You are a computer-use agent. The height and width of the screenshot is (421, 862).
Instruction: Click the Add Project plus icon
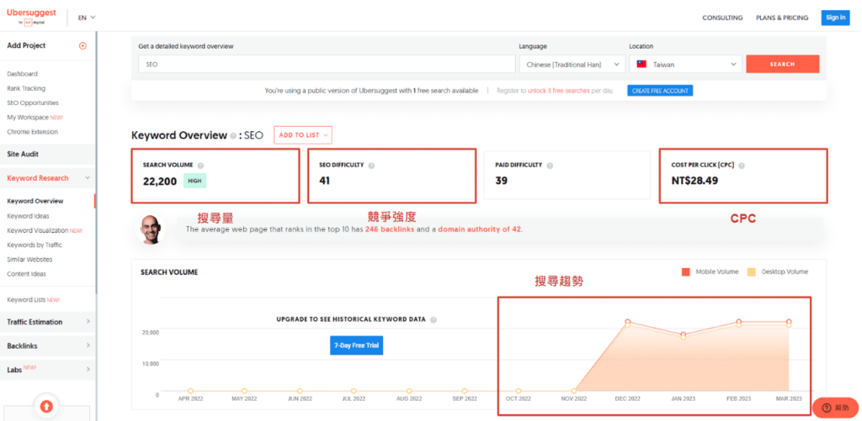tap(82, 45)
